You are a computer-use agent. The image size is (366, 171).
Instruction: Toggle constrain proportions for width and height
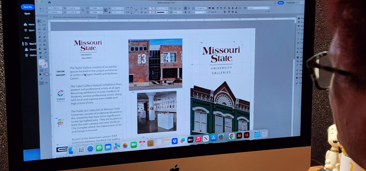pos(83,10)
